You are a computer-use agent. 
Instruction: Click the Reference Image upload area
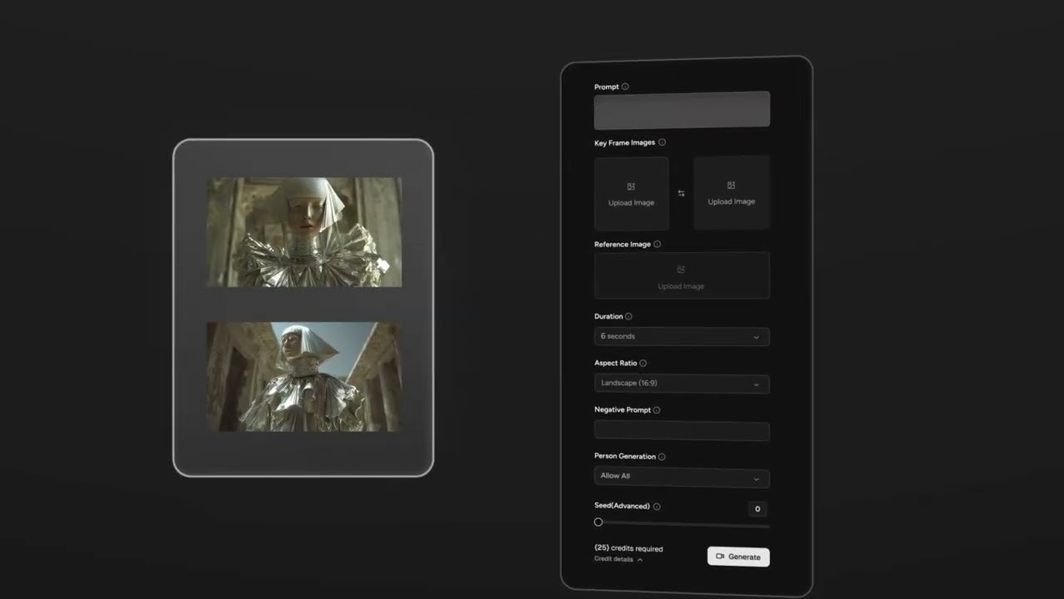pos(681,276)
